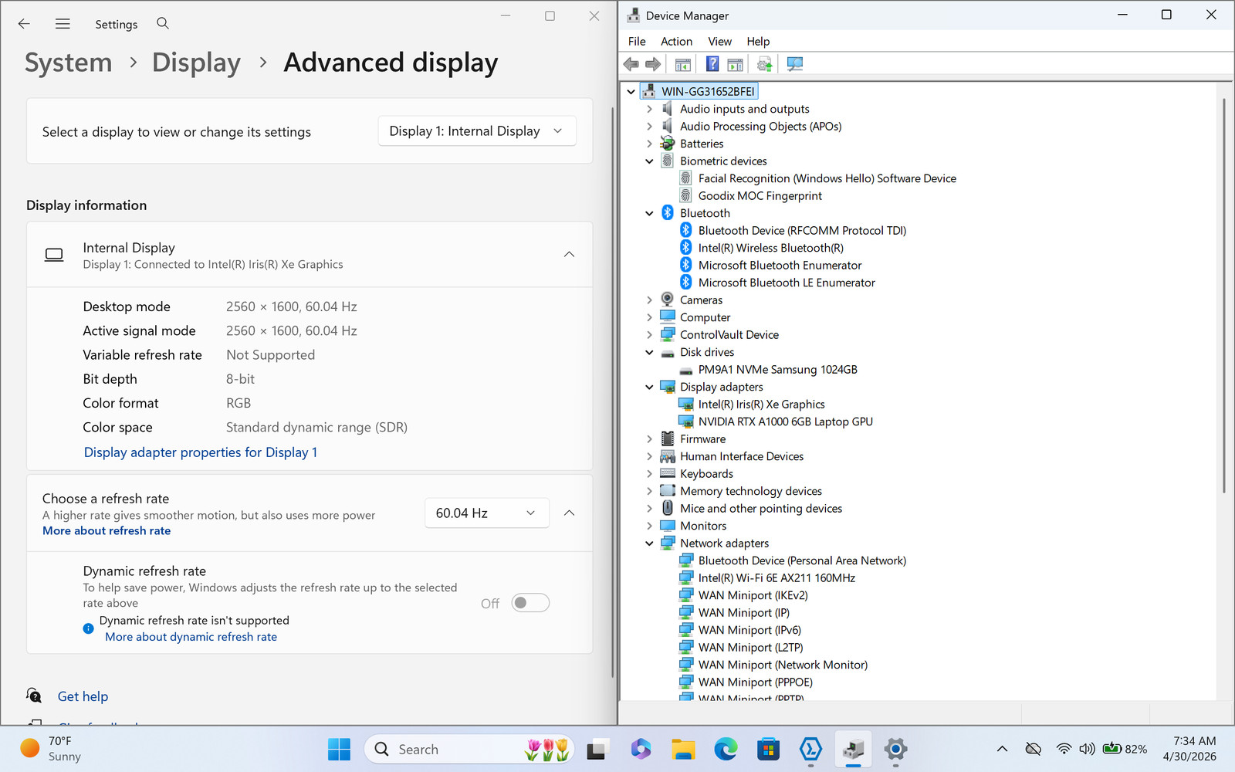Viewport: 1235px width, 772px height.
Task: Click the Help toolbar icon in Device Manager
Action: point(712,64)
